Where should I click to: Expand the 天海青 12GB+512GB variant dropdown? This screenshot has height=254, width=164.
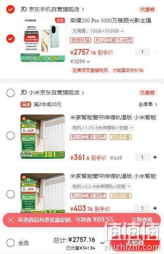point(98,31)
